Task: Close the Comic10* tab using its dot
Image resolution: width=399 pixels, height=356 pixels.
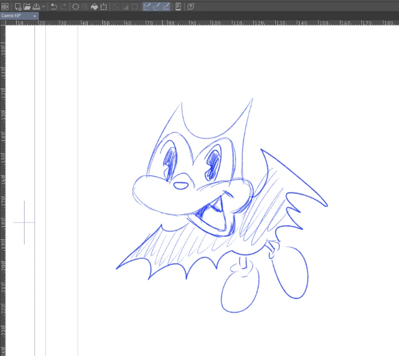Action: coord(34,16)
